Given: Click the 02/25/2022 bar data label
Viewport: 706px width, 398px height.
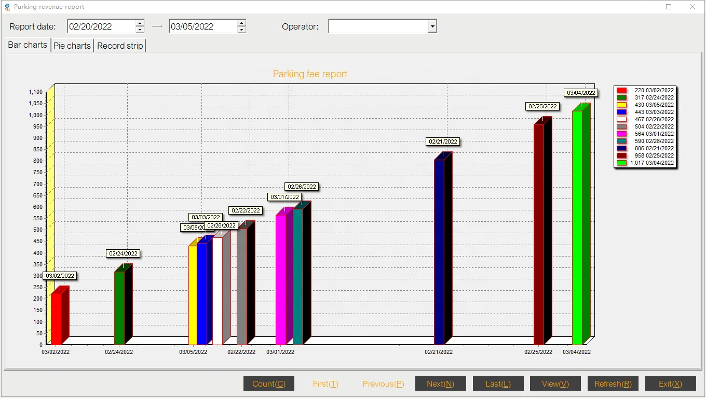Looking at the screenshot, I should (542, 106).
